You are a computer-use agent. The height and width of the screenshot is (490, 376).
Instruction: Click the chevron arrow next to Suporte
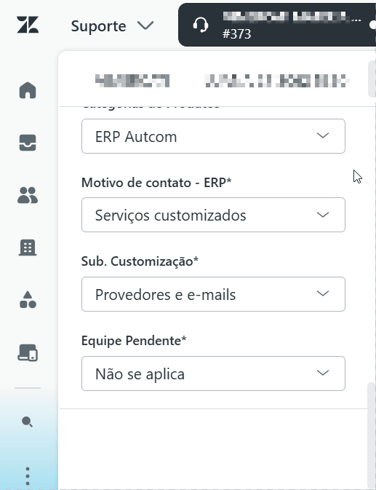[145, 25]
